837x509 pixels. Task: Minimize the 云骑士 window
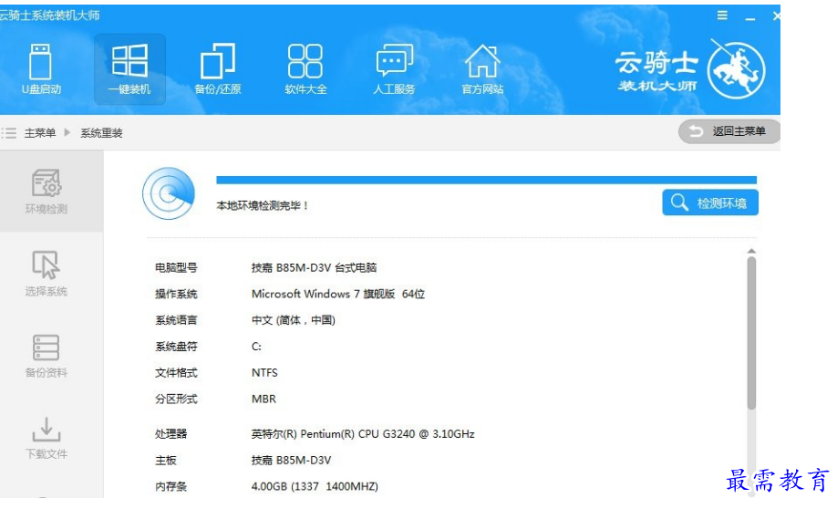[750, 17]
